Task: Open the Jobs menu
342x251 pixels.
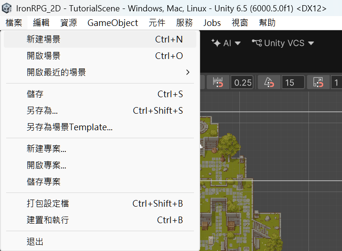Action: 212,23
